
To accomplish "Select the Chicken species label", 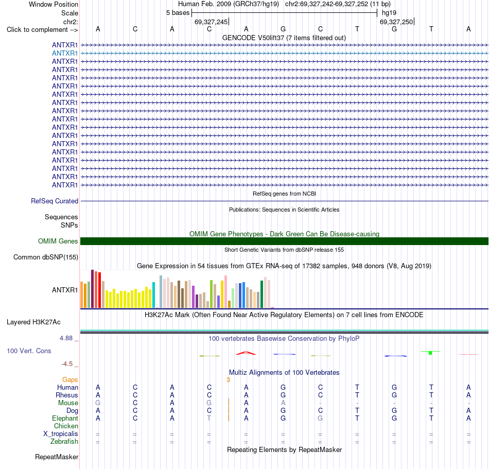I will click(66, 426).
